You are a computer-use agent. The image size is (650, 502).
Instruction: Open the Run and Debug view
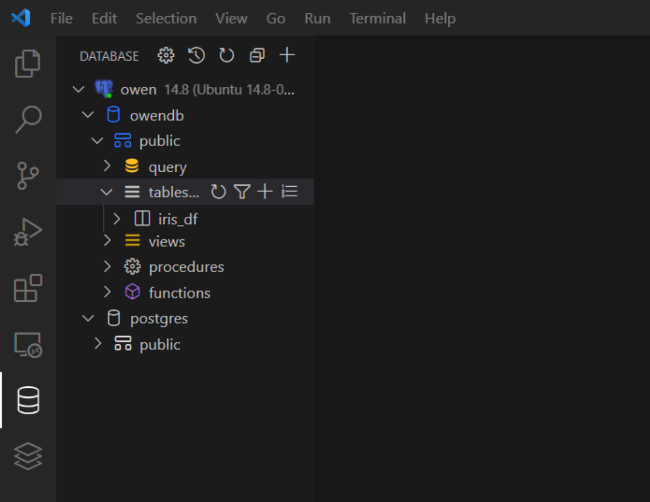coord(28,232)
